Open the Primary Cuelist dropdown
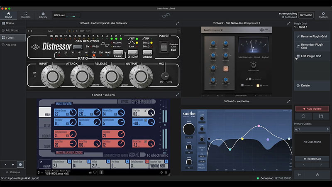This screenshot has width=332, height=187. [312, 129]
